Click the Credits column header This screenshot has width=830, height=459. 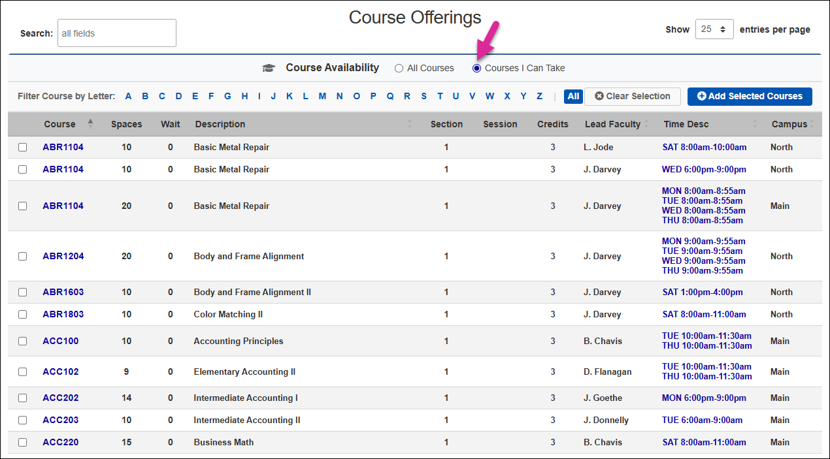[x=553, y=124]
